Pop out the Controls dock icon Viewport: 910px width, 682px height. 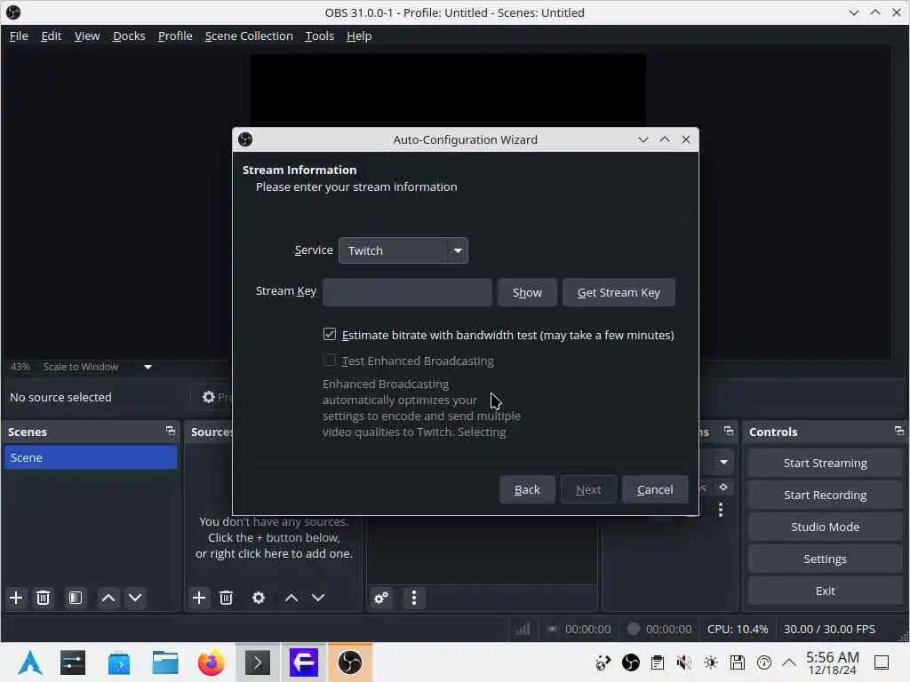[x=899, y=431]
